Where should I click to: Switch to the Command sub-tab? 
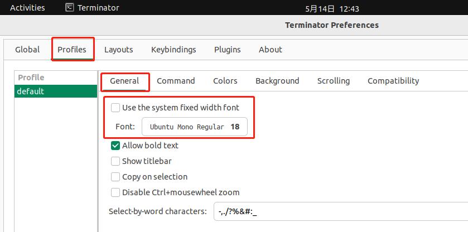pos(176,81)
